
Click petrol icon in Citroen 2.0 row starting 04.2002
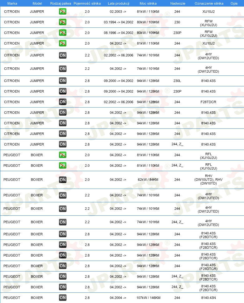pyautogui.click(x=62, y=43)
